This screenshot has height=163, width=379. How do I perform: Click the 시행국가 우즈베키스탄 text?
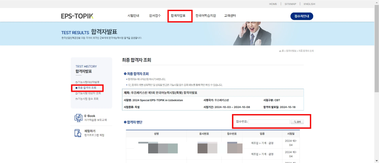tap(216, 100)
